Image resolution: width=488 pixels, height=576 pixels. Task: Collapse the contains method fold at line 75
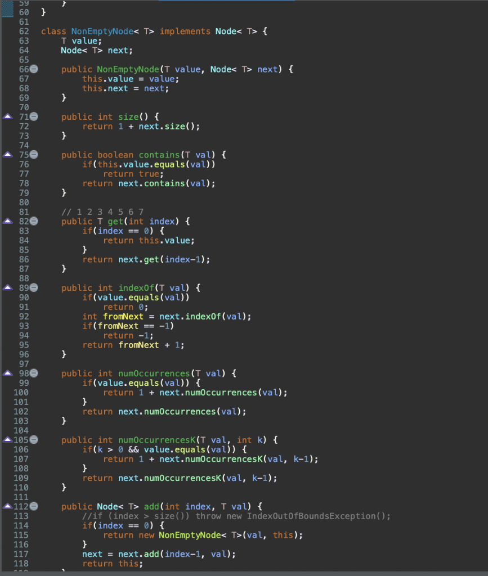[x=34, y=155]
